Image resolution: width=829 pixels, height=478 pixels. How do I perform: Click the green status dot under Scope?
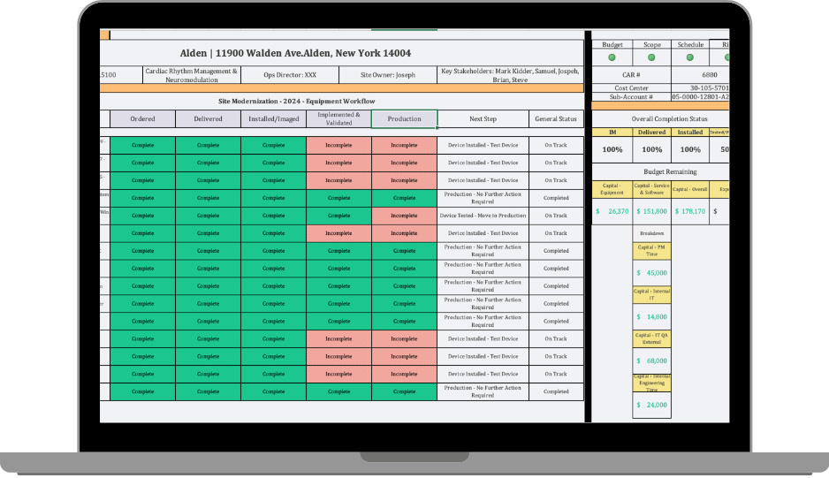tap(651, 57)
